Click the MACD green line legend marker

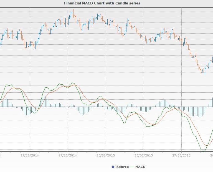pos(132,167)
